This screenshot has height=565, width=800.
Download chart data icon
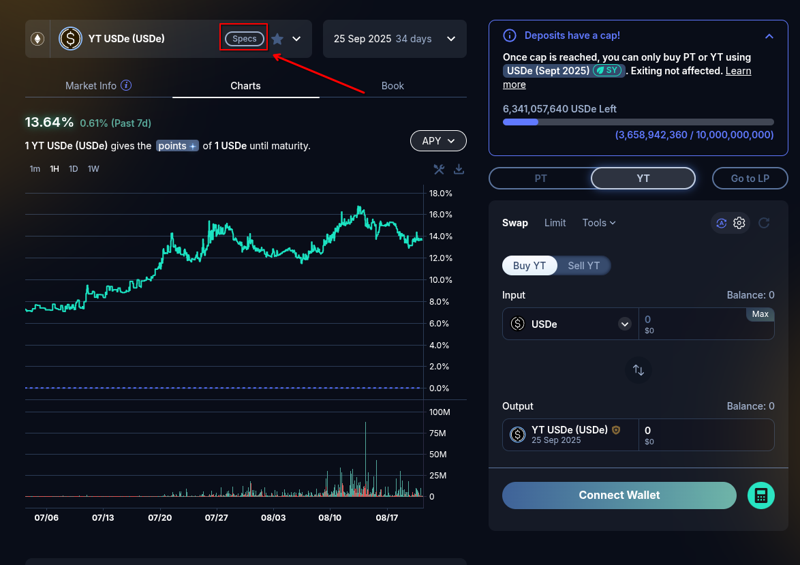459,169
